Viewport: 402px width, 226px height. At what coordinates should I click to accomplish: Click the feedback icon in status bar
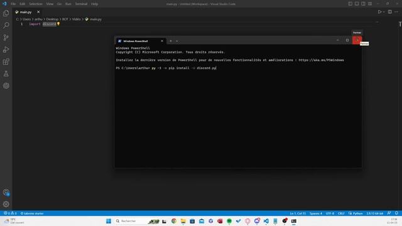[x=389, y=213]
